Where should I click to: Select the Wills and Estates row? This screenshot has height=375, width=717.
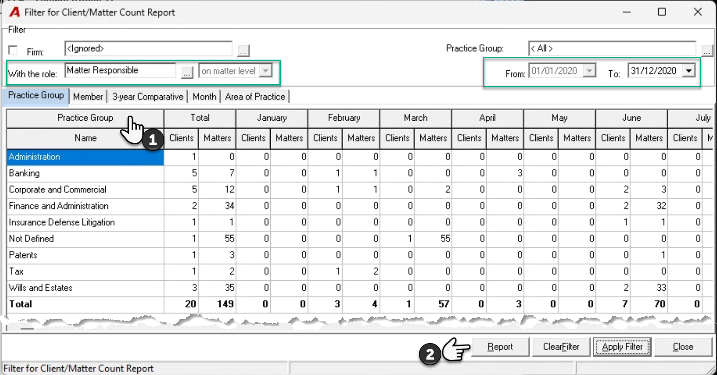[x=85, y=288]
